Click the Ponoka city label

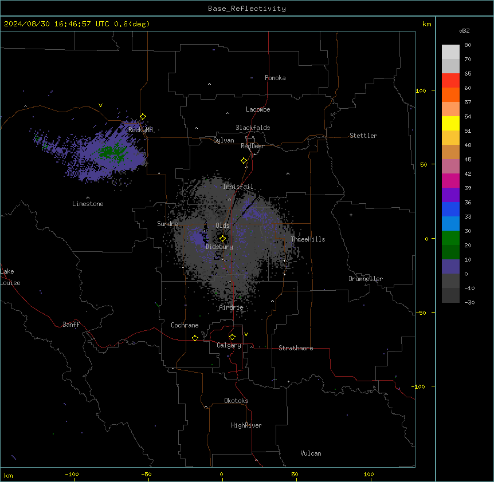tap(275, 78)
